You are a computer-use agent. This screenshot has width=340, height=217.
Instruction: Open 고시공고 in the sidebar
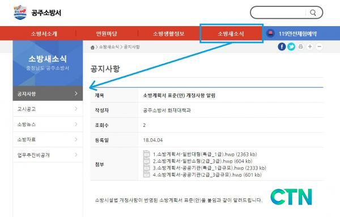(48, 109)
